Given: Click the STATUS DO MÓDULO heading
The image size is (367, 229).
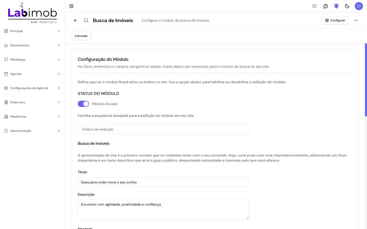Looking at the screenshot, I should click(x=98, y=93).
